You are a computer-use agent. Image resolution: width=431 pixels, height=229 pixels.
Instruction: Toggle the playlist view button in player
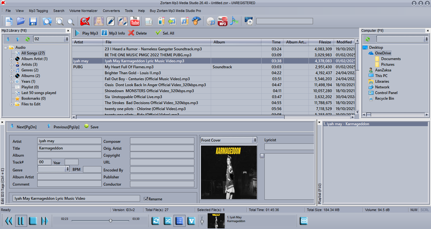[x=179, y=221]
